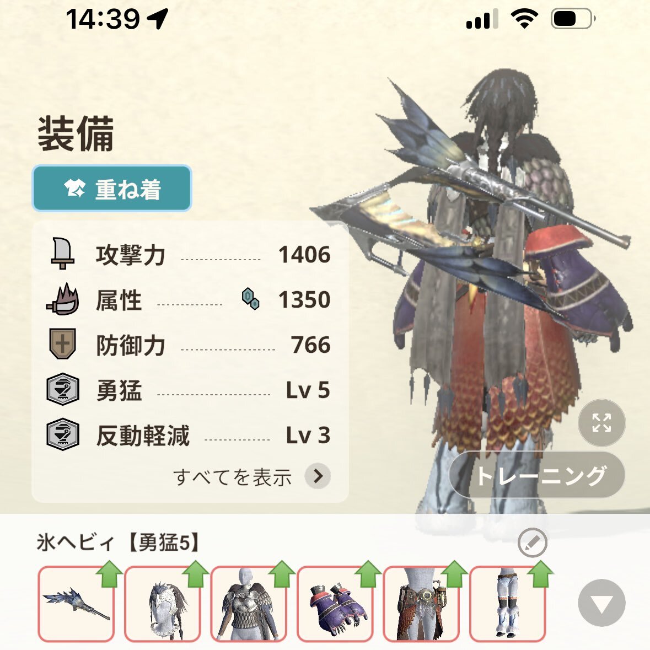
Task: Tap the 反動軽減 skill hexagon icon
Action: (x=63, y=434)
